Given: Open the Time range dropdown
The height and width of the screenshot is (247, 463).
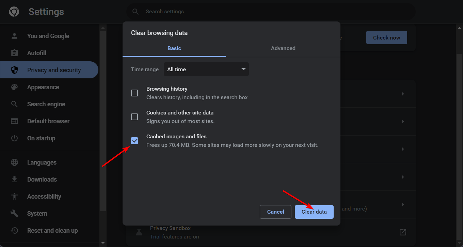Looking at the screenshot, I should [206, 69].
